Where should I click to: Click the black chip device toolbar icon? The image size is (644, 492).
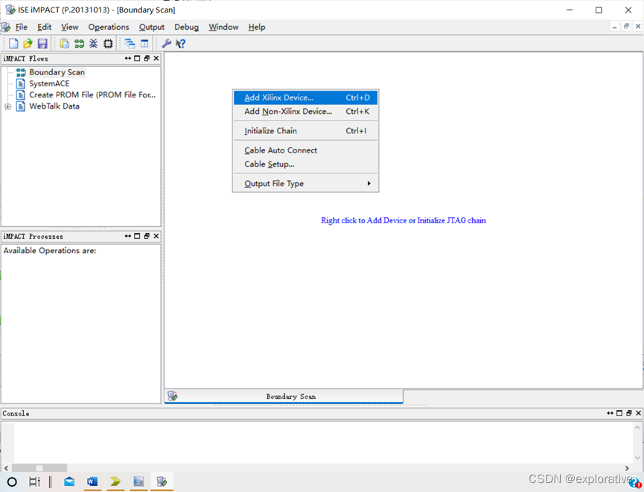(108, 43)
